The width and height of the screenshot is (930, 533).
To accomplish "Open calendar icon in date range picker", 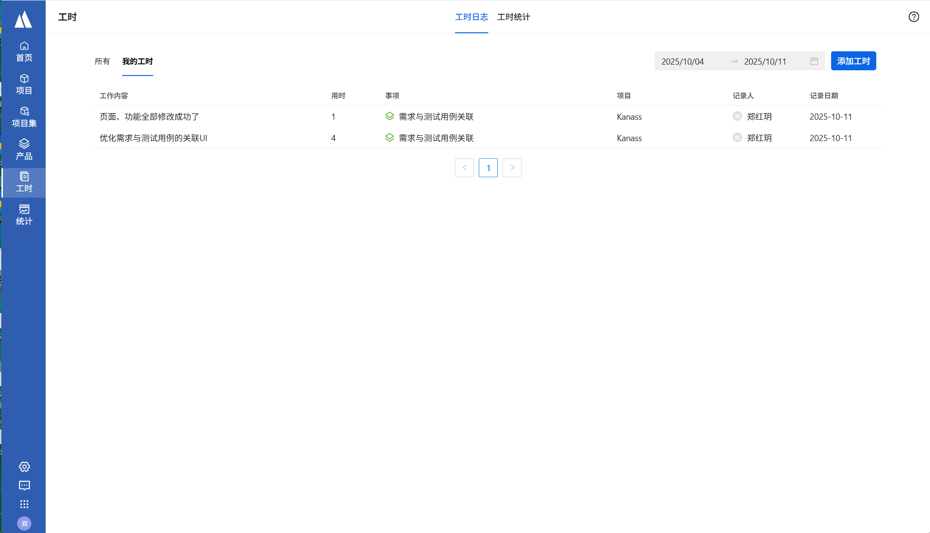I will (x=814, y=61).
